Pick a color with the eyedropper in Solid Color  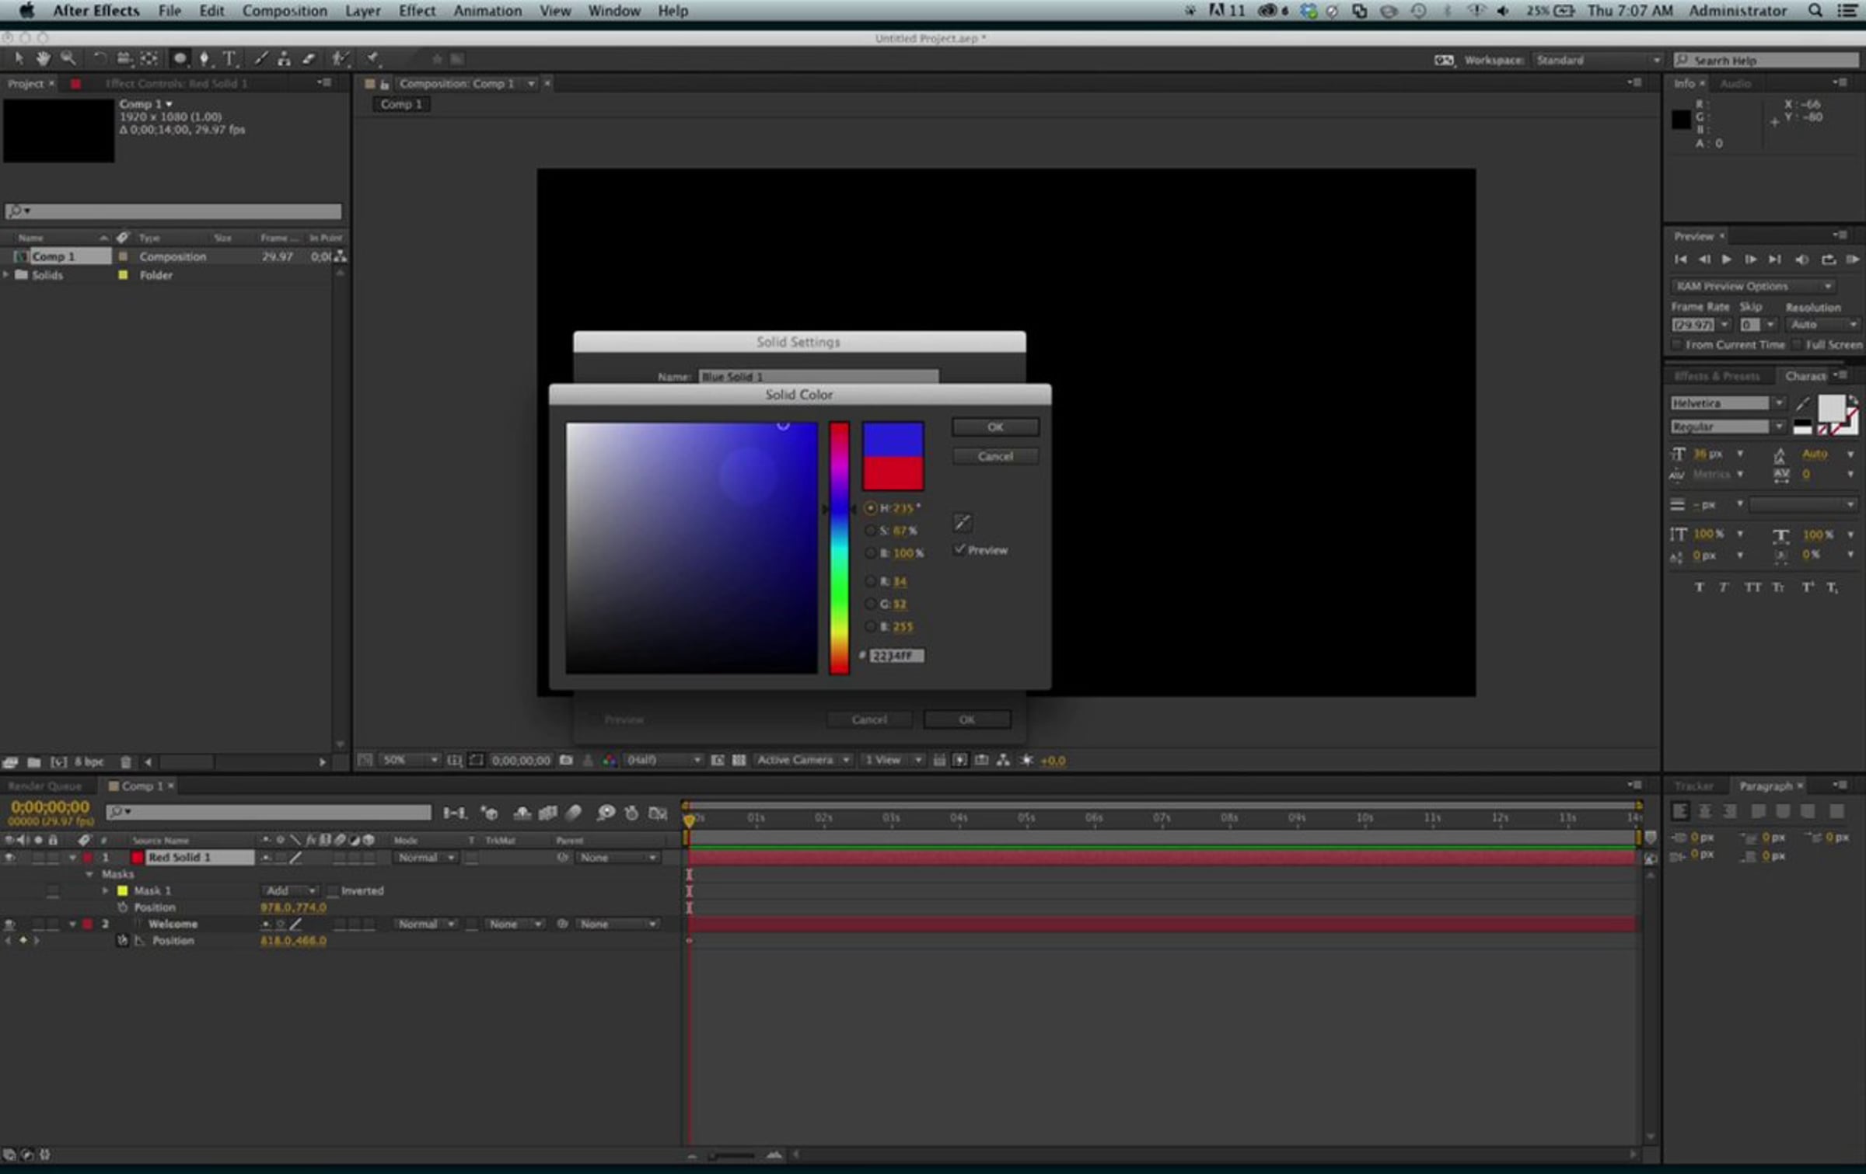coord(963,522)
